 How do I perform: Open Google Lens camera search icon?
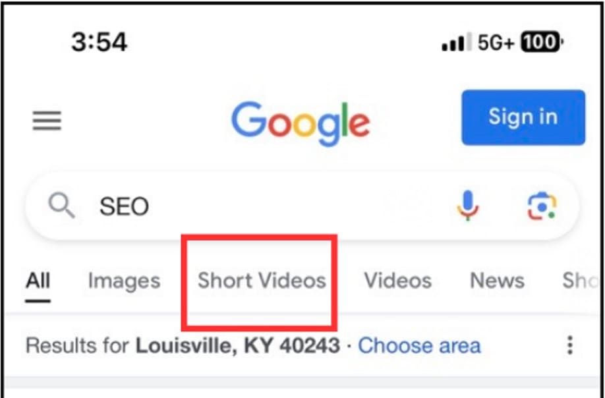click(542, 206)
